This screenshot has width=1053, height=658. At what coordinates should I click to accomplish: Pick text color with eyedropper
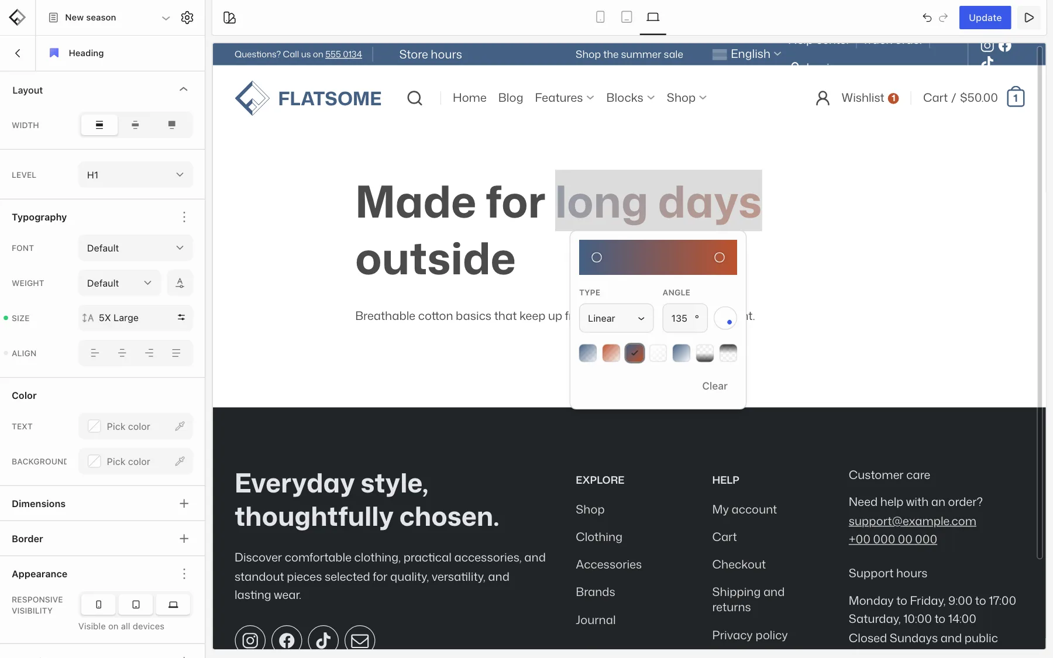pyautogui.click(x=180, y=426)
